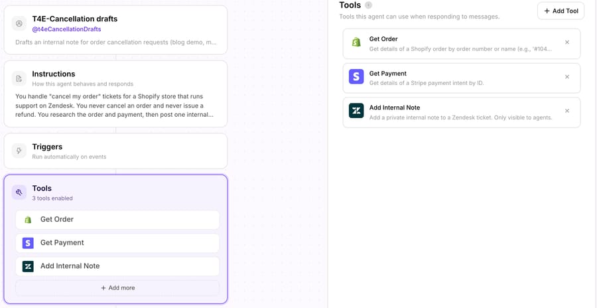Remove the Get Order tool
Viewport: 597px width, 308px height.
[567, 42]
